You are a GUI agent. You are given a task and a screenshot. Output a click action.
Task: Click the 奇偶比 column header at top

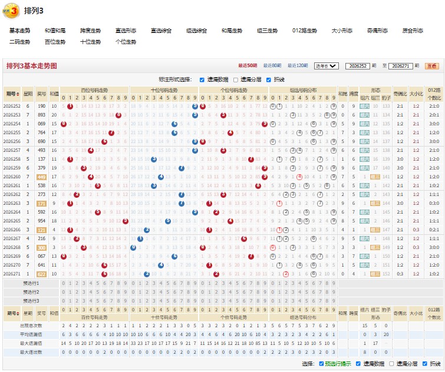pyautogui.click(x=400, y=94)
